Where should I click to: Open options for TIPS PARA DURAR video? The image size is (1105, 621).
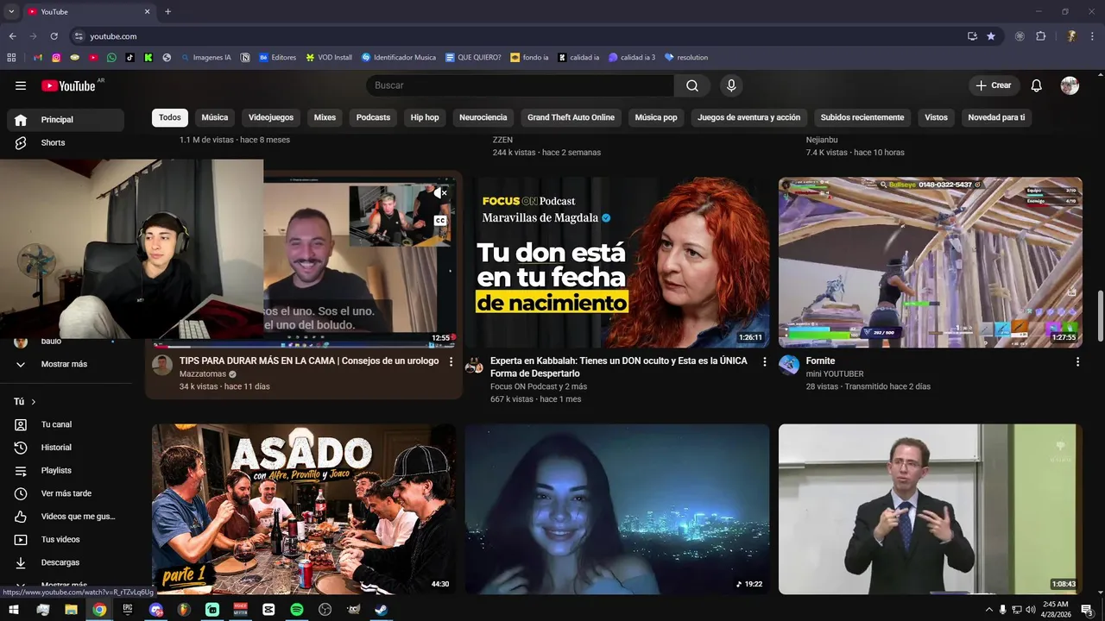click(451, 361)
